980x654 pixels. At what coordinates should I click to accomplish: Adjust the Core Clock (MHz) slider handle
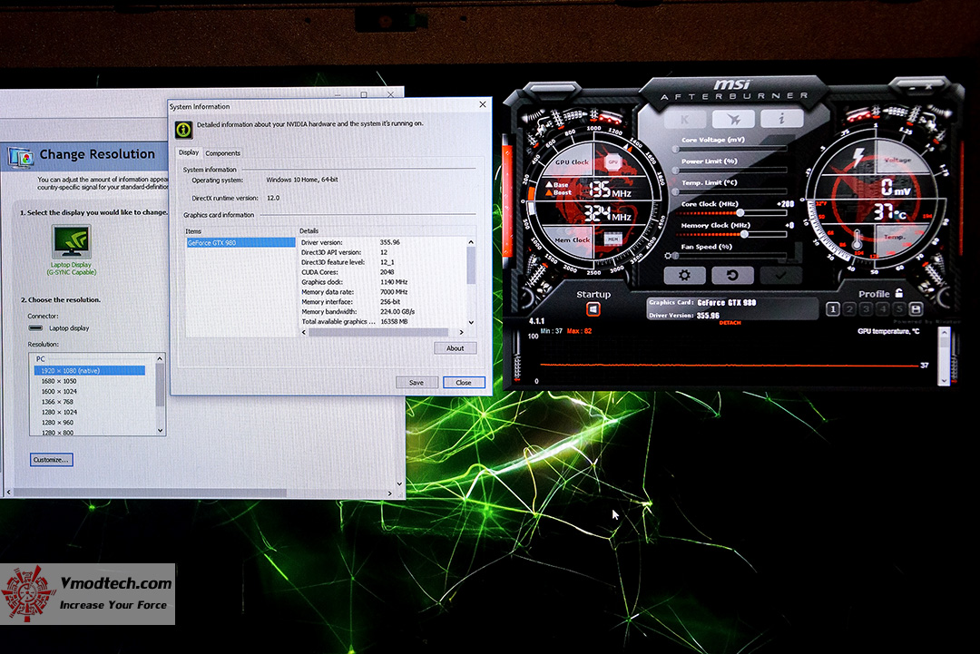click(740, 213)
